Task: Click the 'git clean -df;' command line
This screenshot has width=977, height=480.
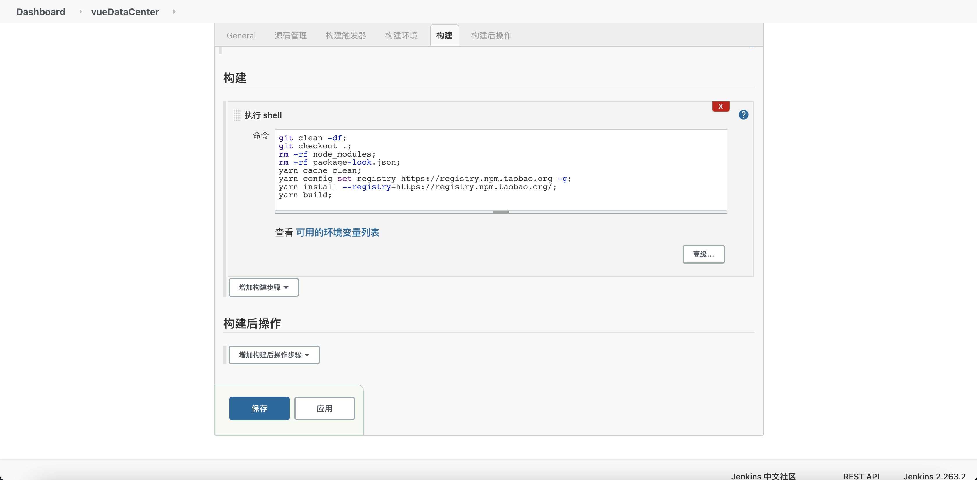Action: pos(312,138)
